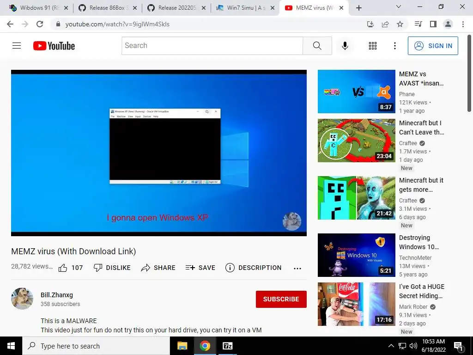Open the taskbar clock showing 10:53 AM
Viewport: 473px width, 355px height.
click(x=433, y=346)
